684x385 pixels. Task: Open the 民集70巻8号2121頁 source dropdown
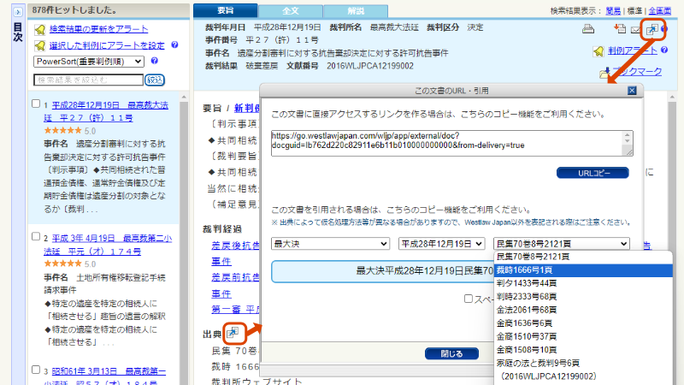562,244
